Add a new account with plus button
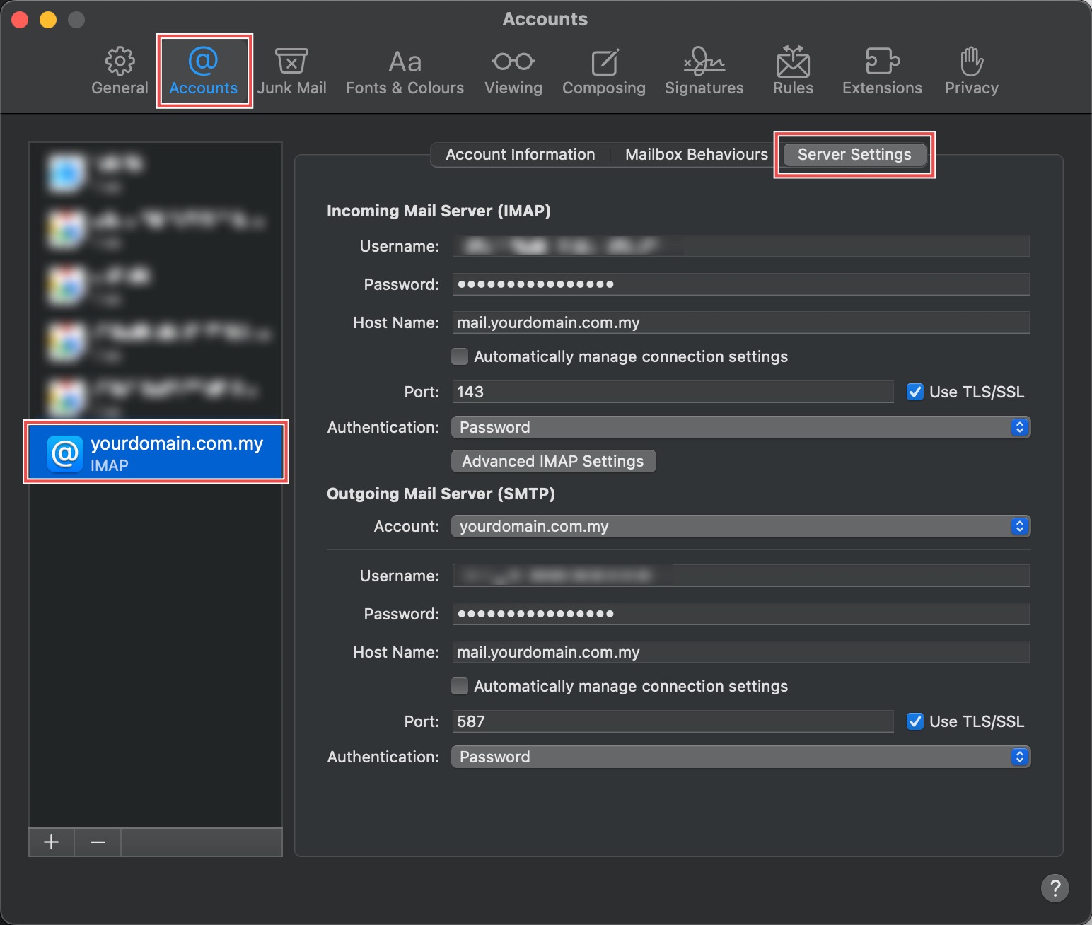Viewport: 1092px width, 925px height. 51,842
